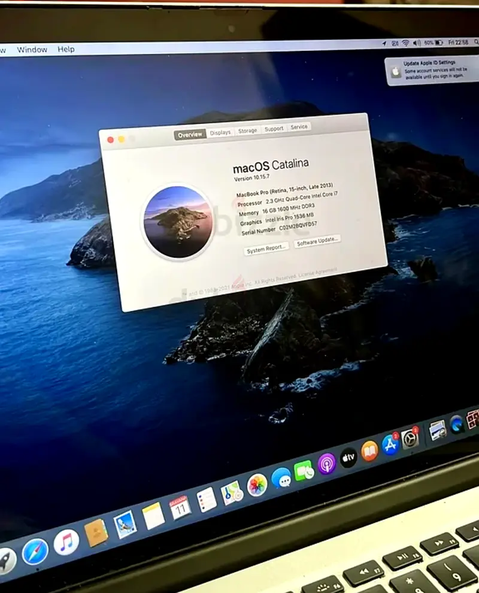This screenshot has width=479, height=593.
Task: Open the Window menu
Action: 32,50
